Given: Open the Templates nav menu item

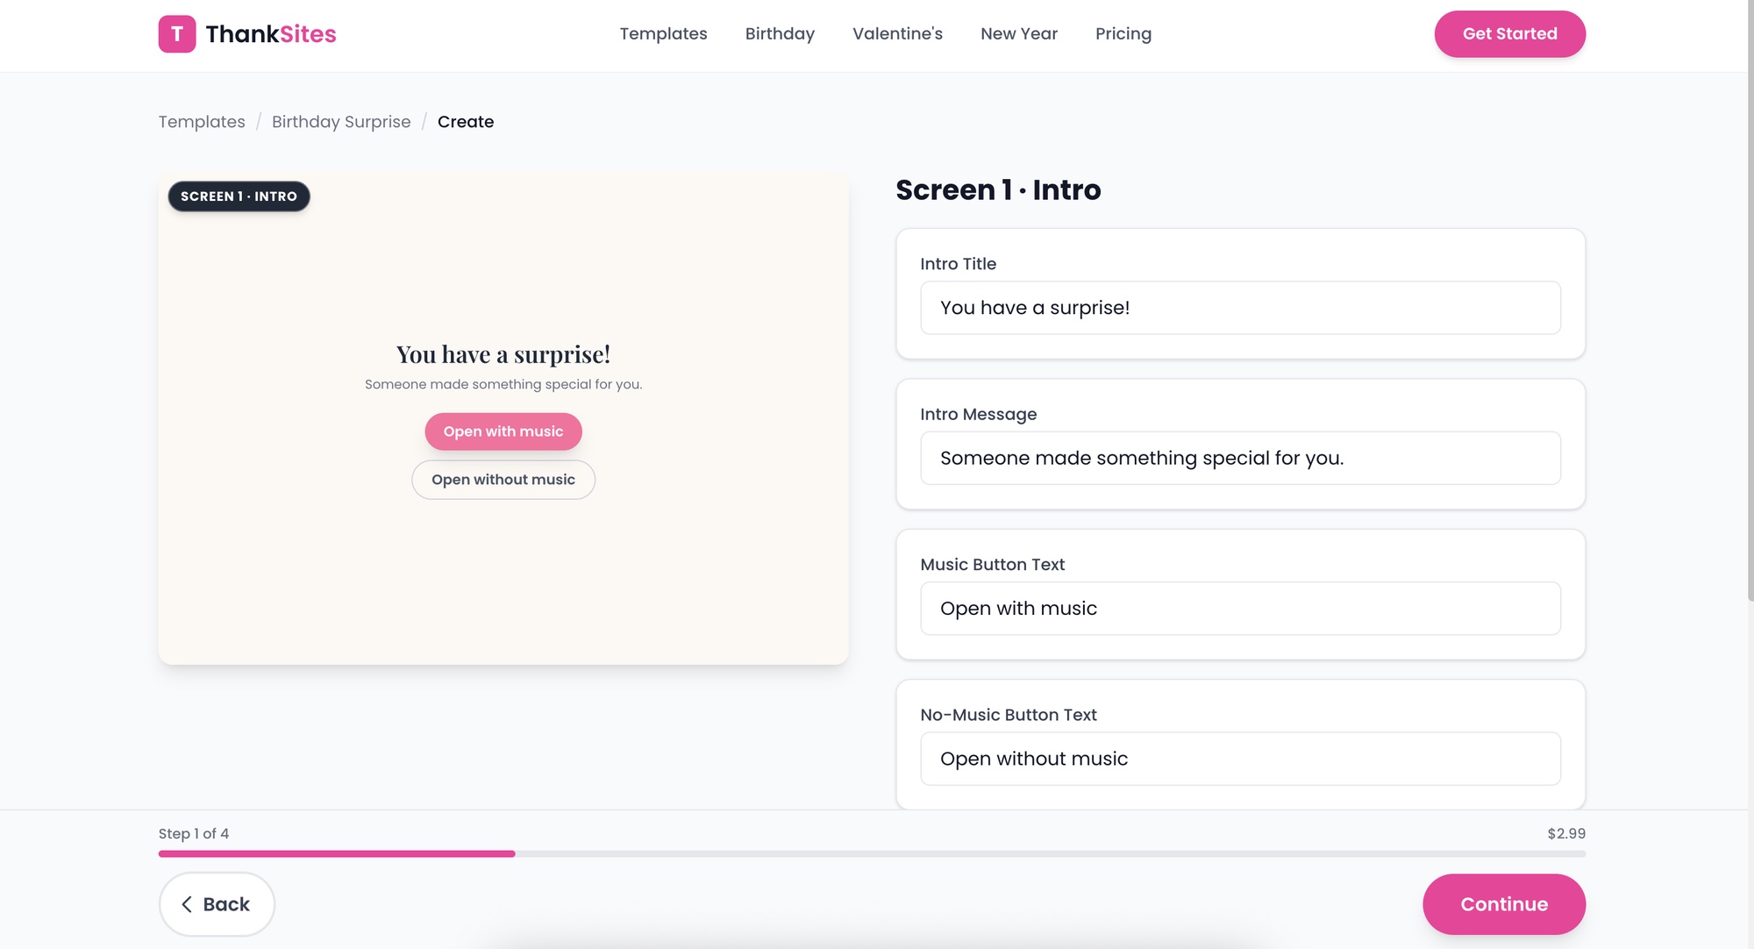Looking at the screenshot, I should pos(663,34).
